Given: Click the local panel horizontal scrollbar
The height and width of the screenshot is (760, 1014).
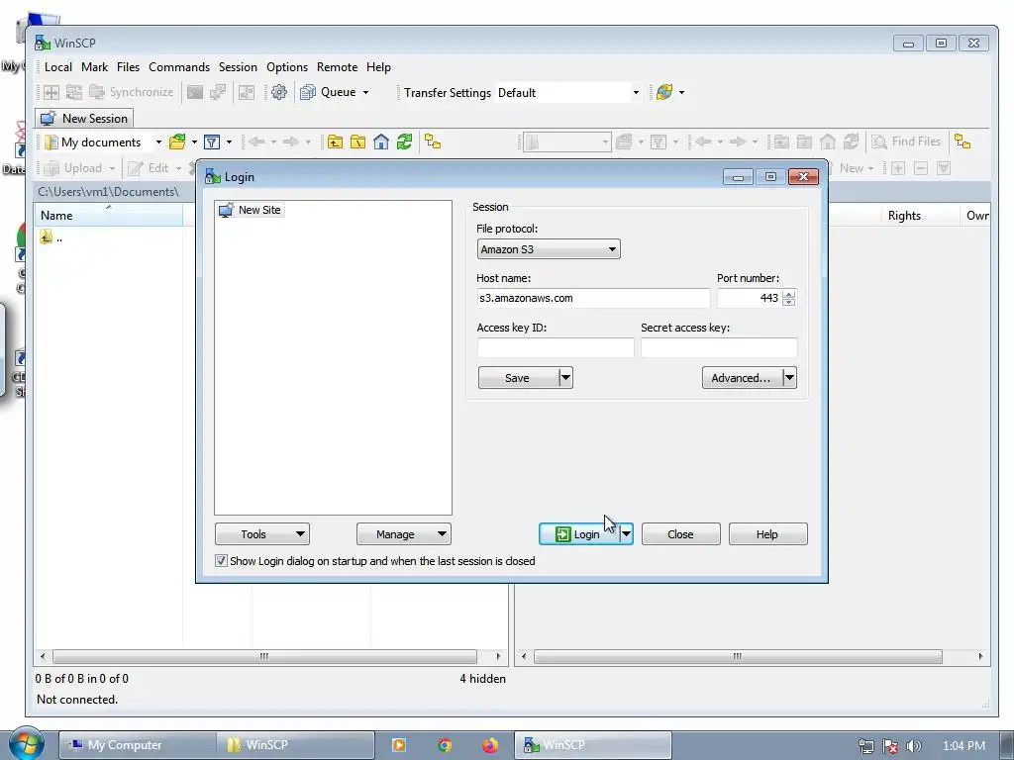Looking at the screenshot, I should (x=264, y=657).
